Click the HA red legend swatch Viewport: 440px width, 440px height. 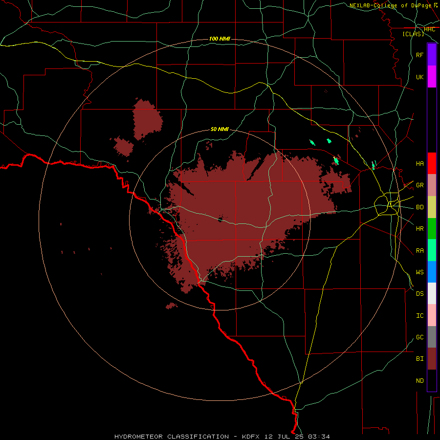pyautogui.click(x=432, y=163)
